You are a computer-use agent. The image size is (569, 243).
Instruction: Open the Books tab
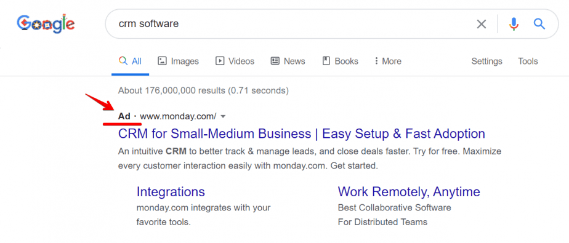pyautogui.click(x=341, y=62)
